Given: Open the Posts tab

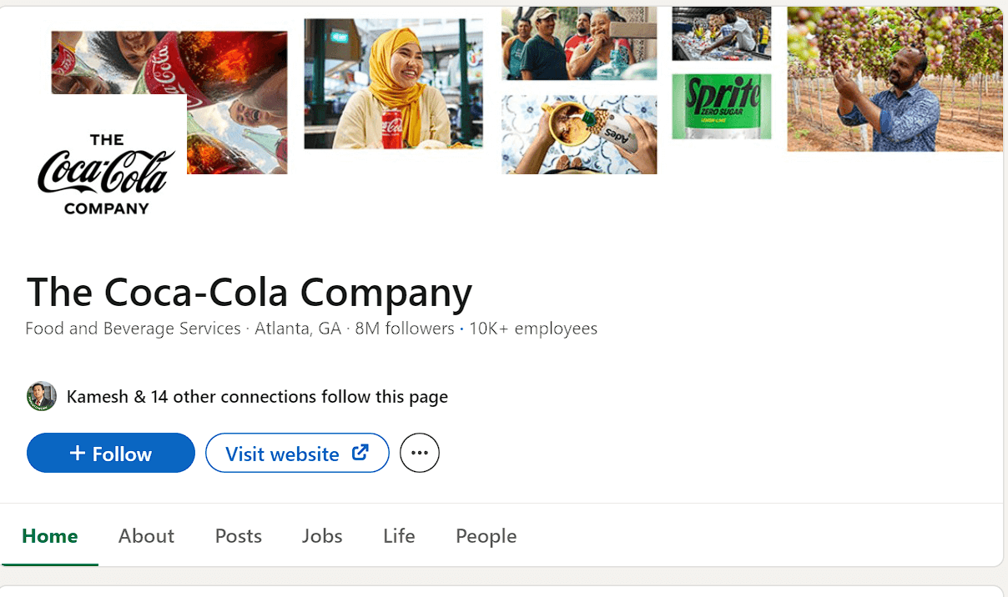Looking at the screenshot, I should click(x=238, y=536).
